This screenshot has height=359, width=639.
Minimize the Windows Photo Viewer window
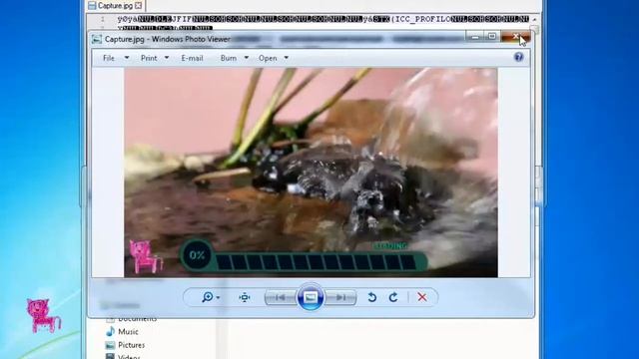475,37
